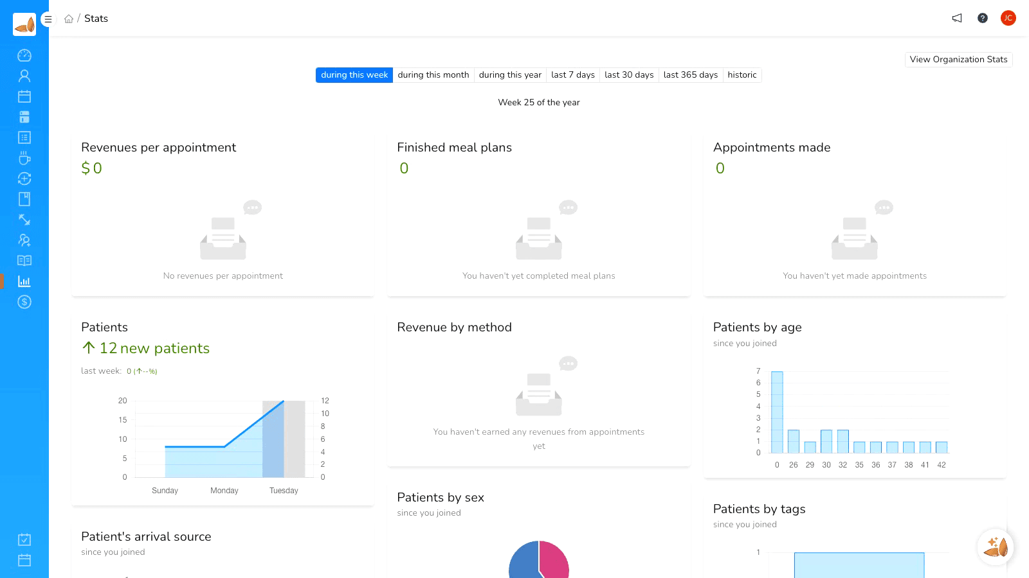Open the hot cup recipes icon in sidebar
Image resolution: width=1029 pixels, height=578 pixels.
click(24, 158)
